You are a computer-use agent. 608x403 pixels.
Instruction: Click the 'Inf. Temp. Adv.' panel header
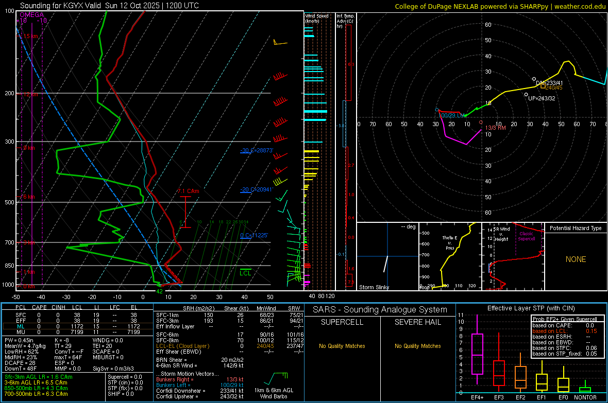pyautogui.click(x=345, y=21)
